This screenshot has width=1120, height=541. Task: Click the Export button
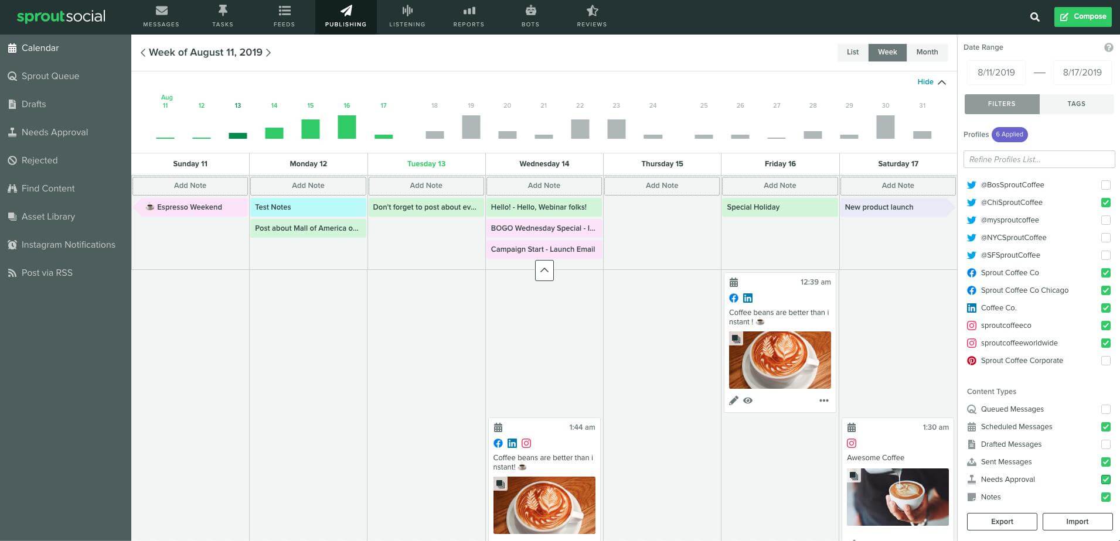[1002, 522]
